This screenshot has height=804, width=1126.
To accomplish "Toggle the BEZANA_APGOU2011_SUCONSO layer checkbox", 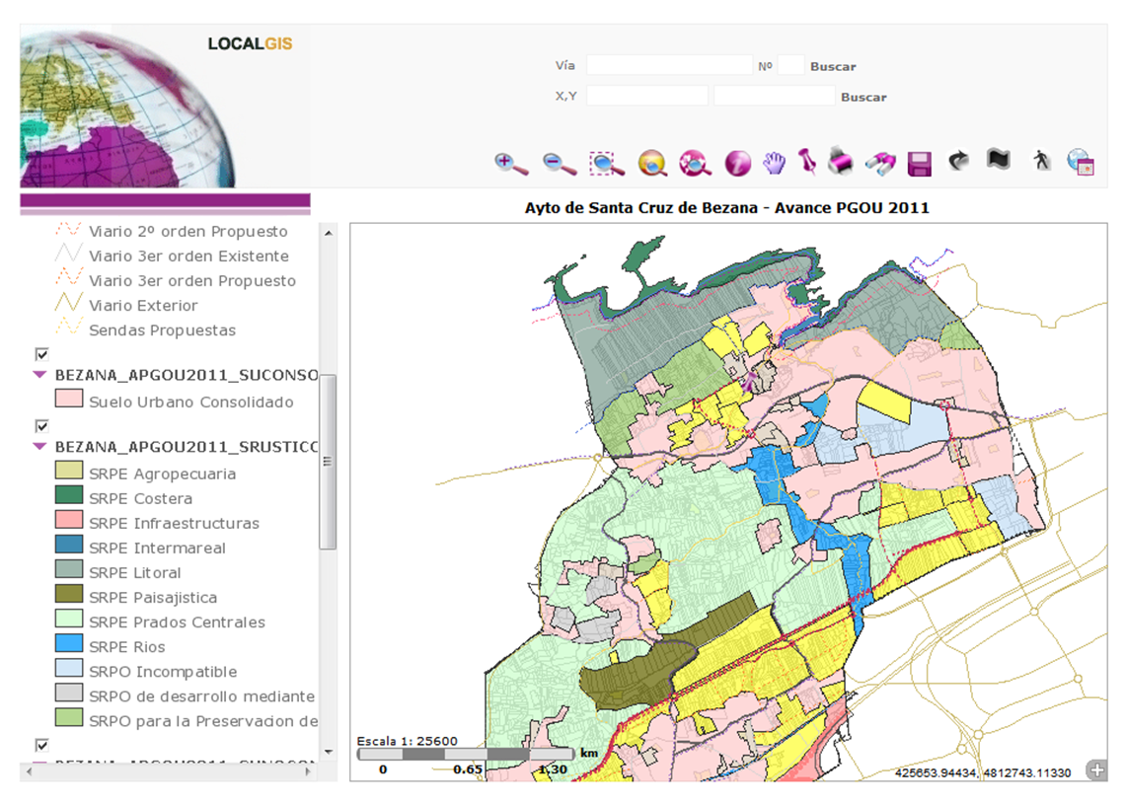I will (41, 354).
